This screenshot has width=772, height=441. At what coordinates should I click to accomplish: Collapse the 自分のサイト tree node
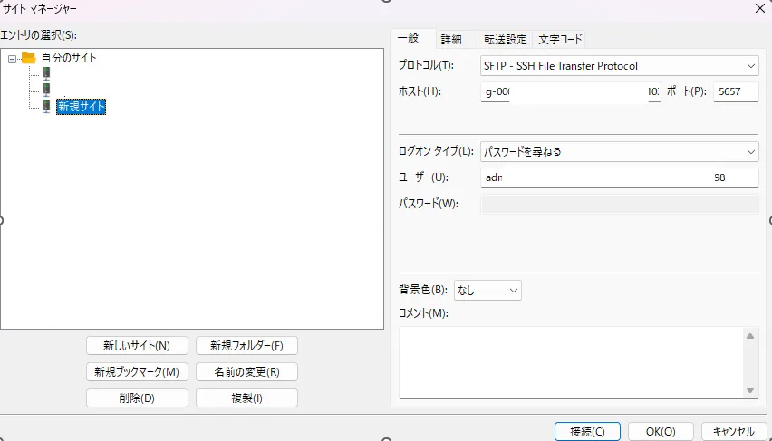click(12, 59)
